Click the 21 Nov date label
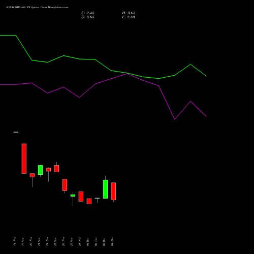 click(39, 241)
